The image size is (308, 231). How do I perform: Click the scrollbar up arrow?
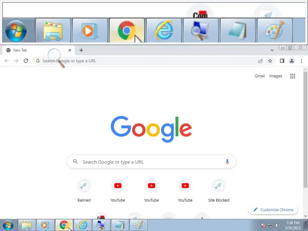pyautogui.click(x=305, y=69)
